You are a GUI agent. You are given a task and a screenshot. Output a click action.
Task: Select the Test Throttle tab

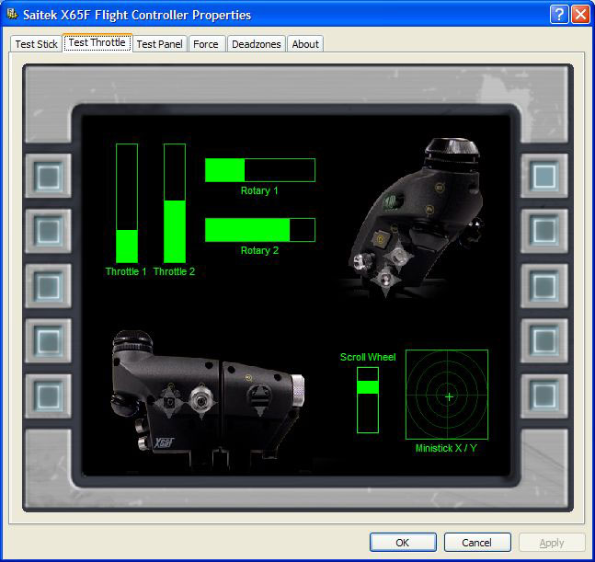[x=97, y=42]
